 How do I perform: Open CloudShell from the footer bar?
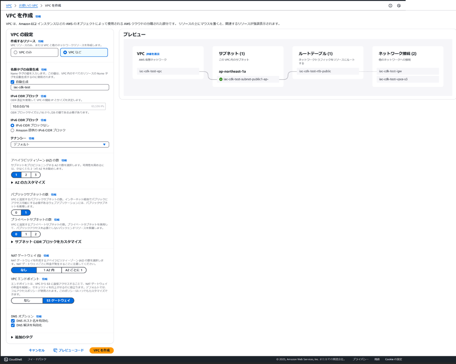13,359
